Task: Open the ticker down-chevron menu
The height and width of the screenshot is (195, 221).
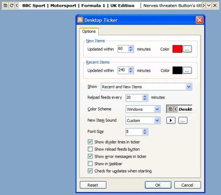Action: coord(209,5)
